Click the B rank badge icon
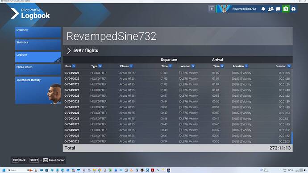308x173 pixels. tap(212, 8)
